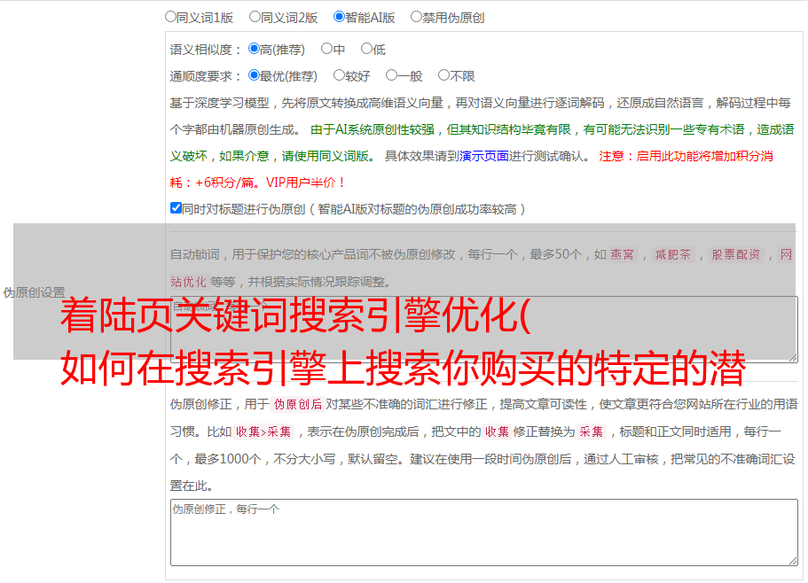Select the 同义词1版 radio option
This screenshot has width=808, height=583.
(171, 17)
